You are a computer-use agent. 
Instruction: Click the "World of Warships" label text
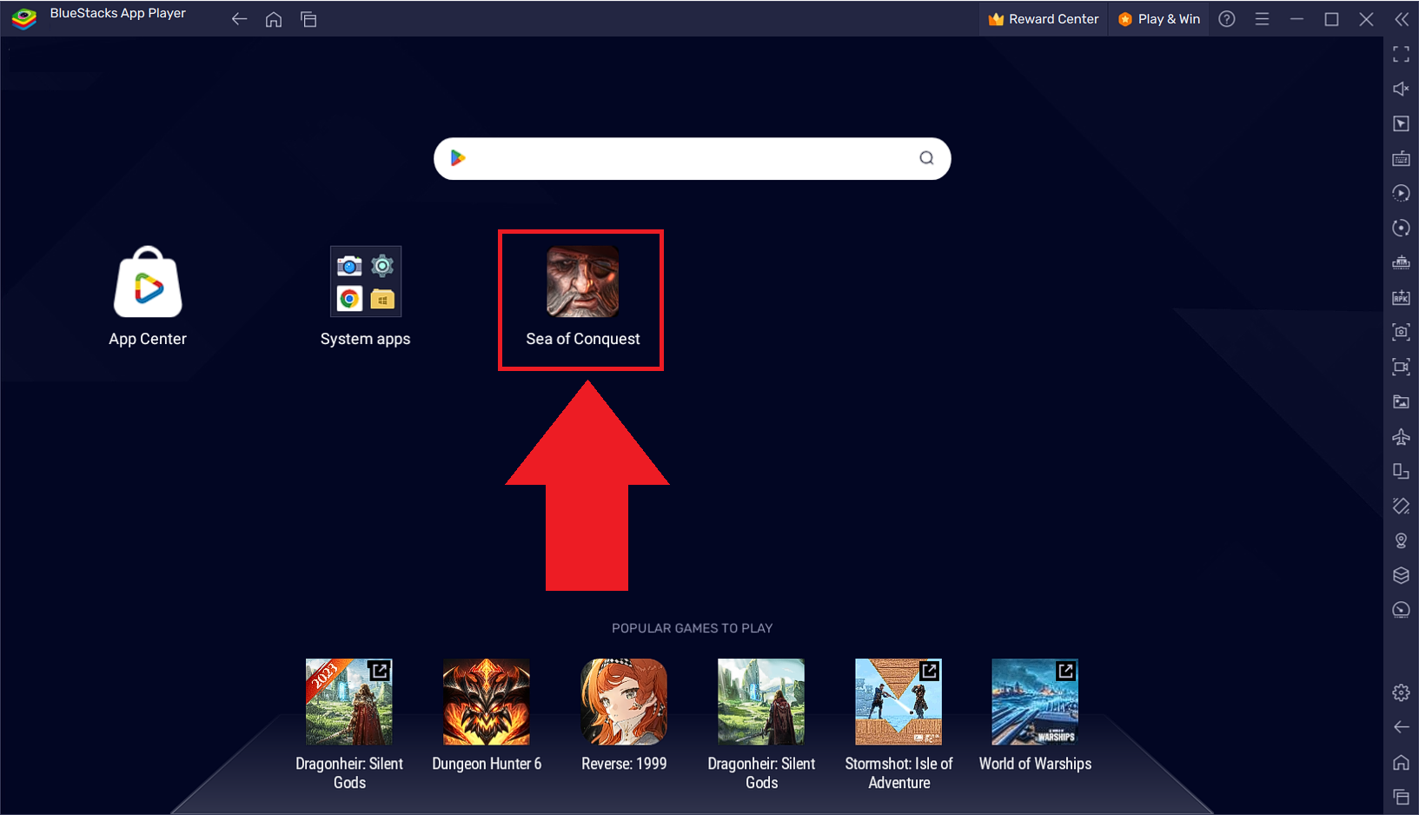(1035, 764)
